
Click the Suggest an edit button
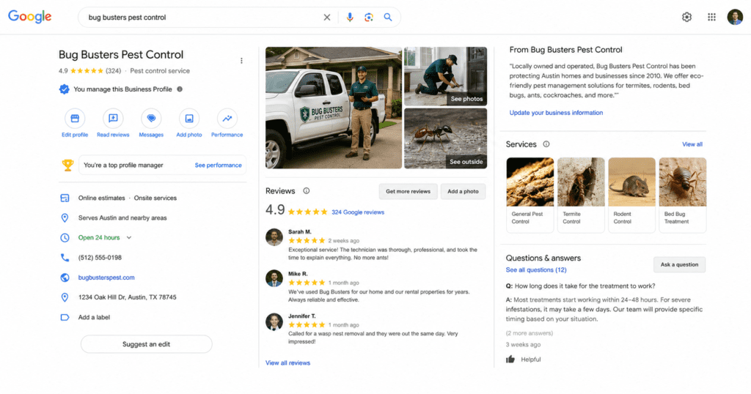pos(146,343)
